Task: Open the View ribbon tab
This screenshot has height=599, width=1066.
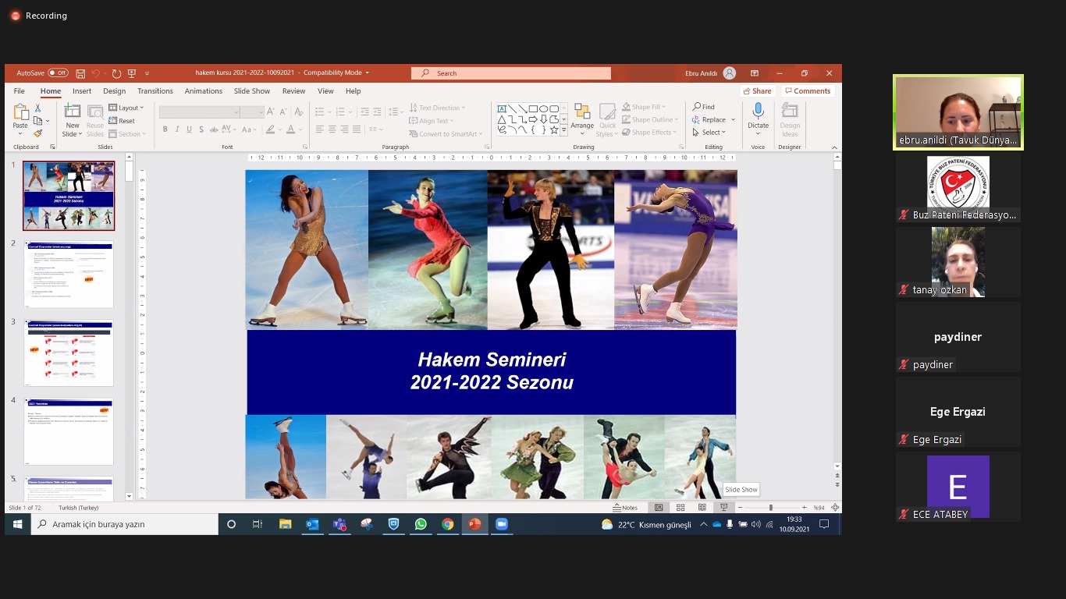Action: click(325, 91)
